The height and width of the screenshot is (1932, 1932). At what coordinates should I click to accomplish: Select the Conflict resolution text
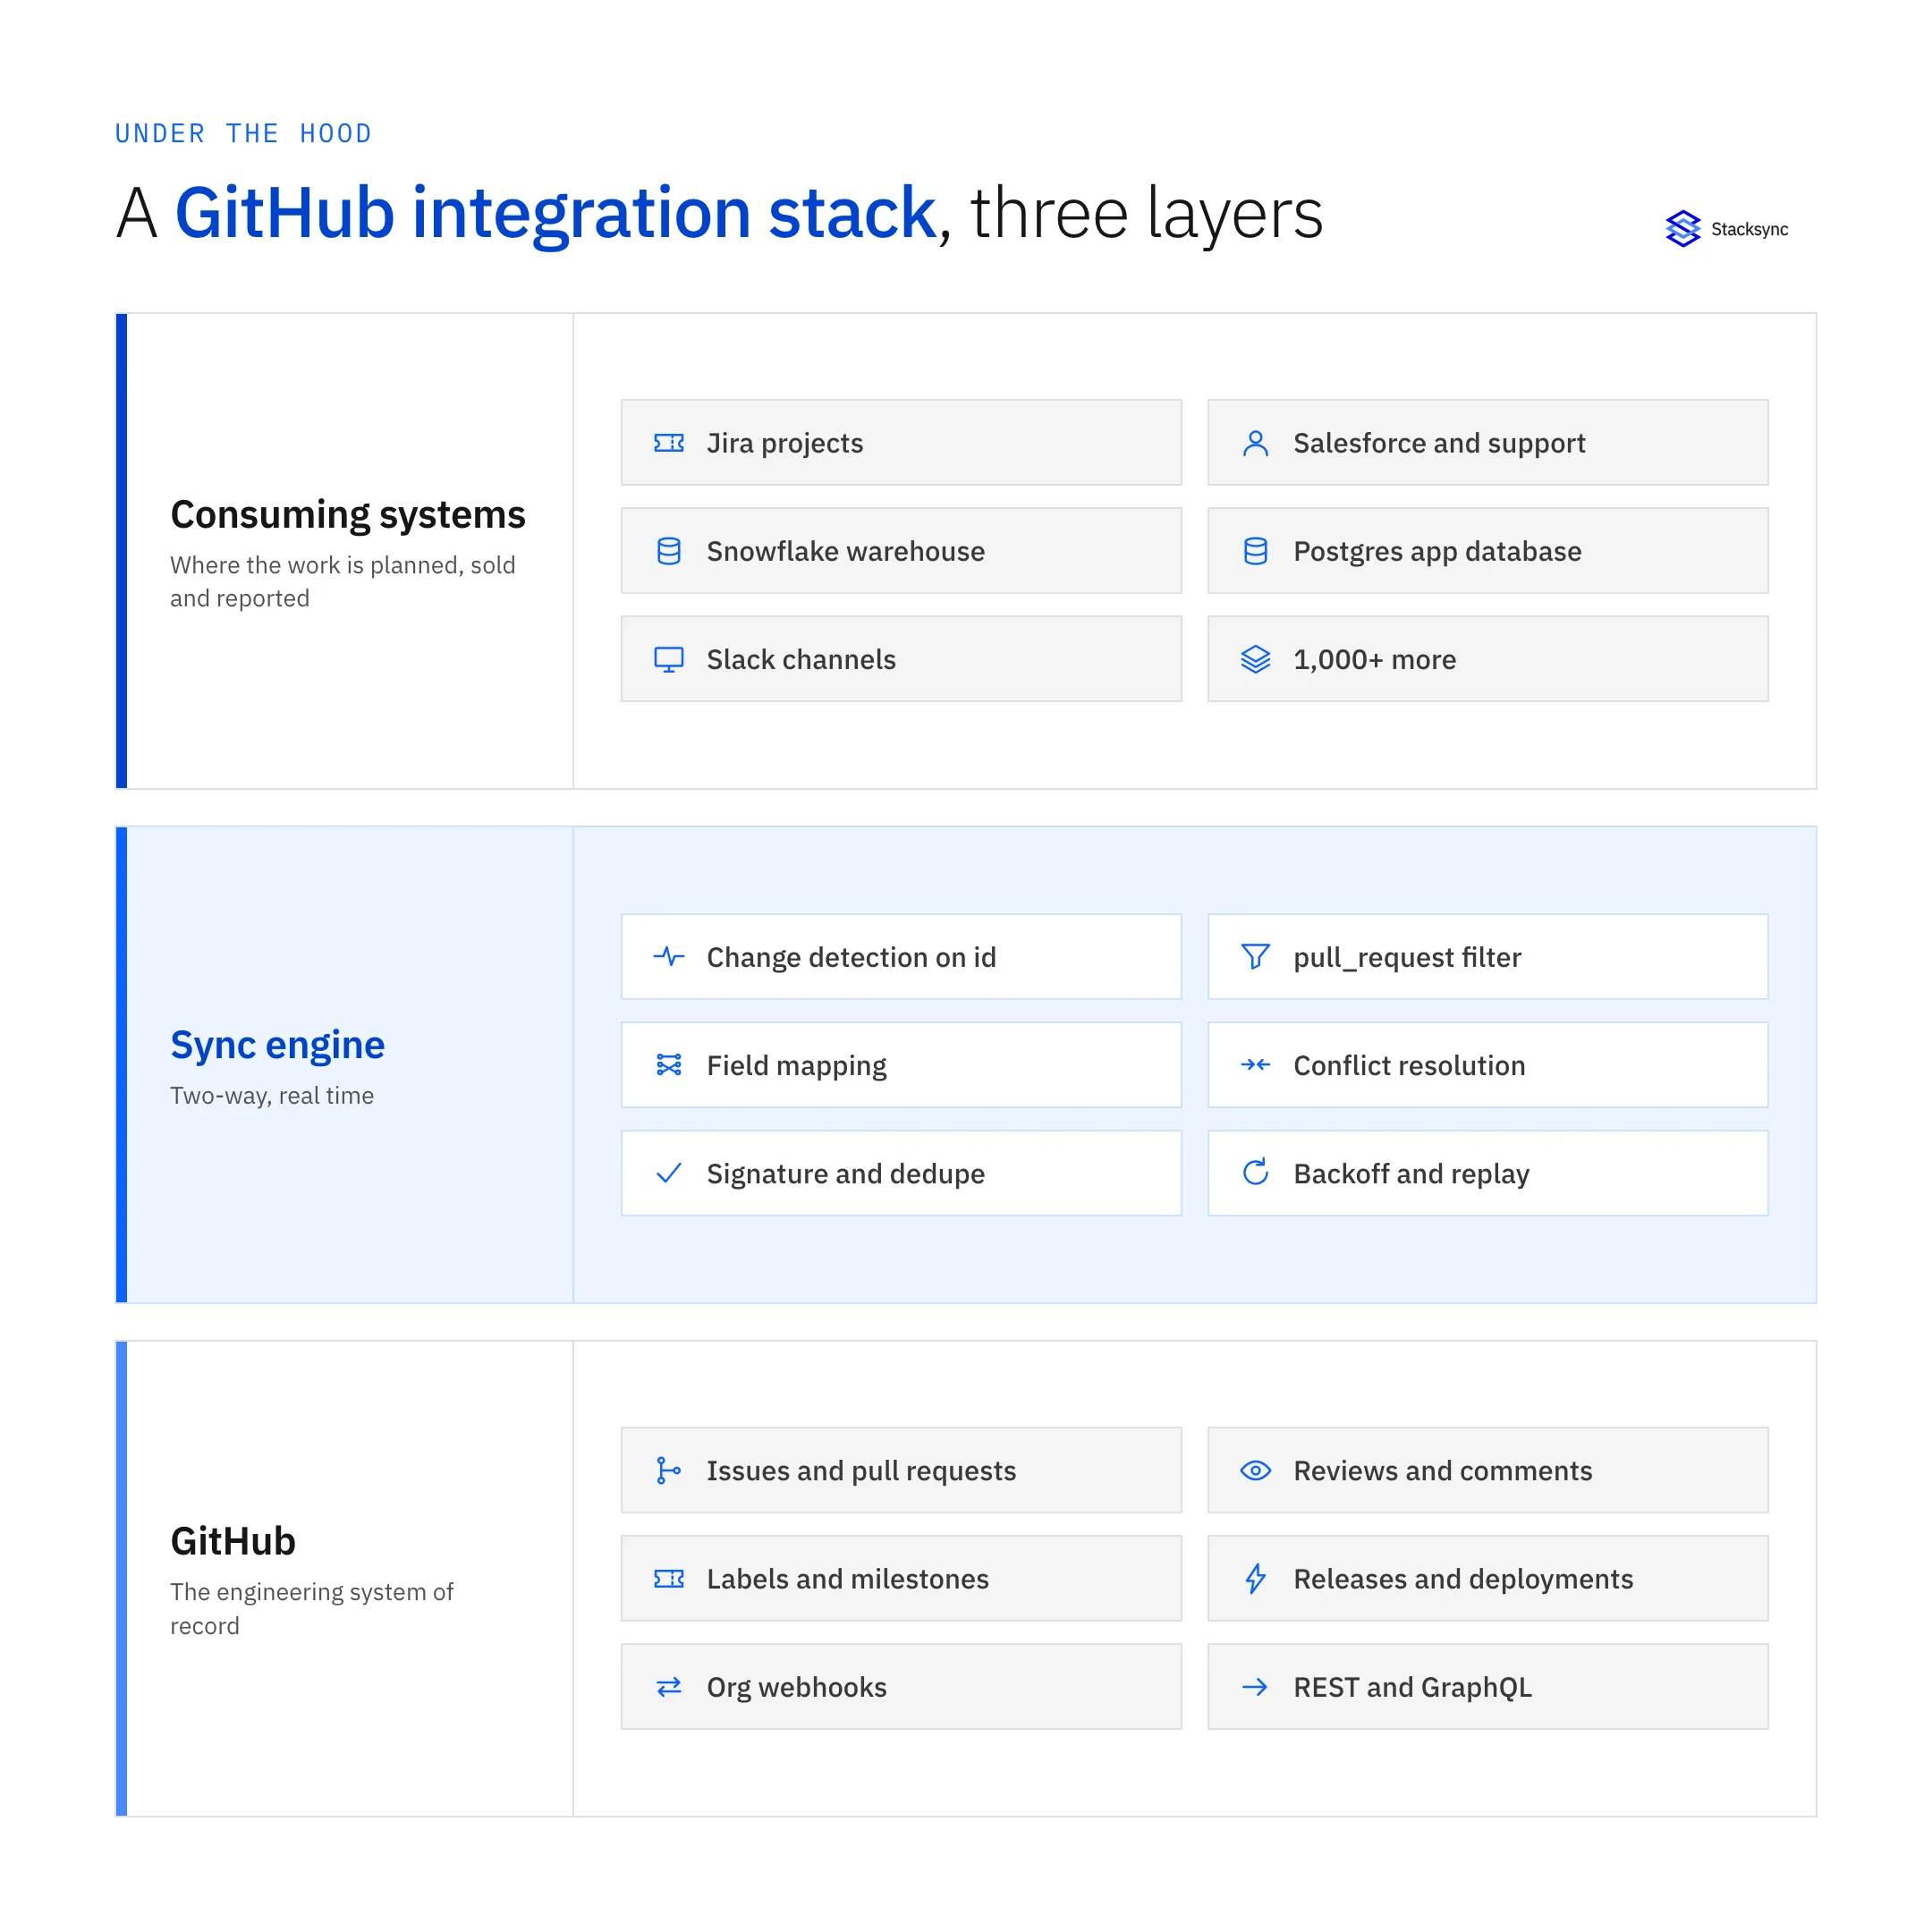click(1410, 1065)
